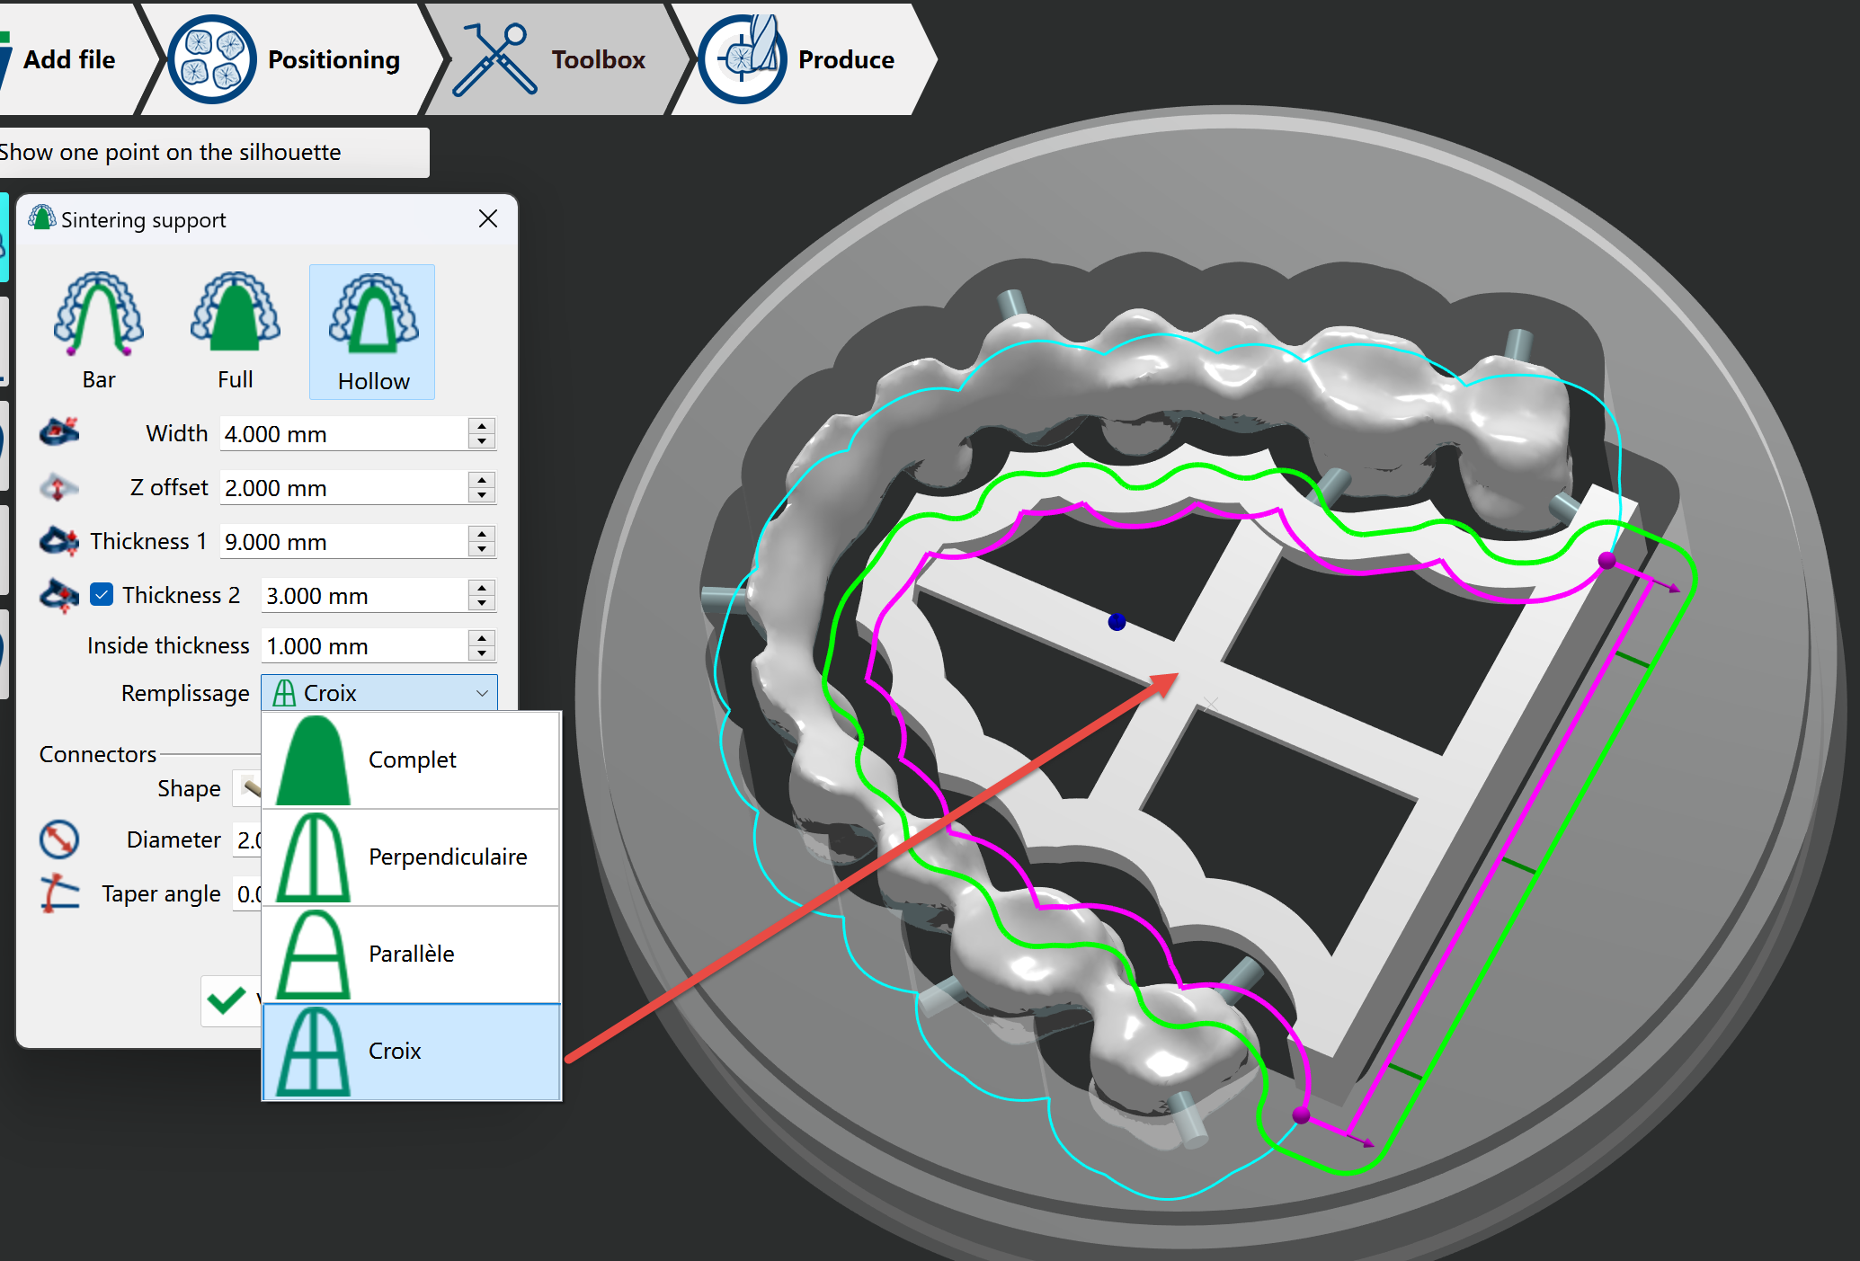Image resolution: width=1860 pixels, height=1261 pixels.
Task: Click the Produce step icon
Action: point(743,59)
